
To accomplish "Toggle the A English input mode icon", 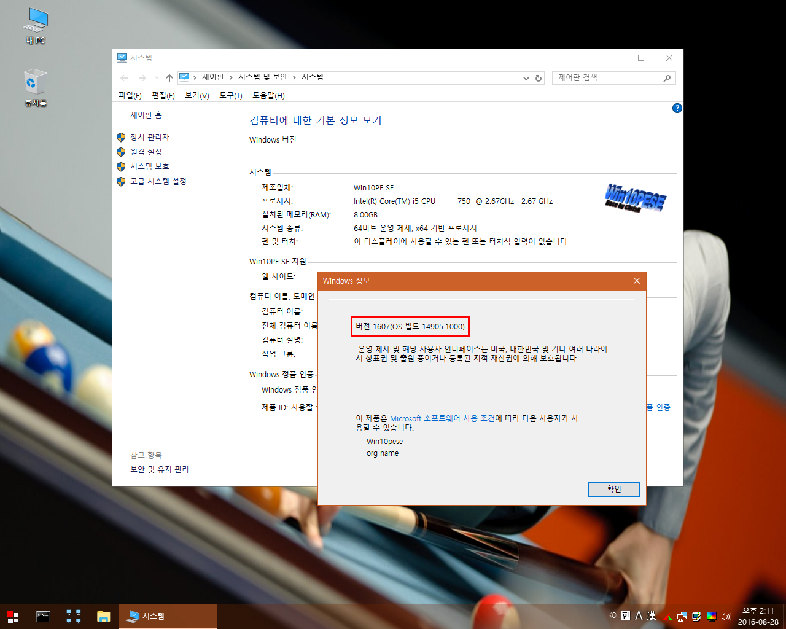I will pyautogui.click(x=639, y=615).
